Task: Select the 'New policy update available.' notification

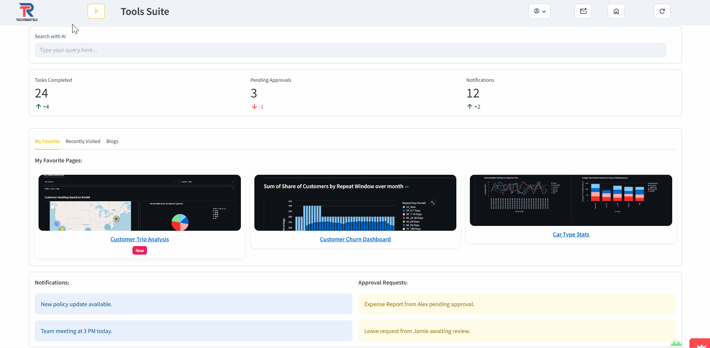Action: pos(193,304)
